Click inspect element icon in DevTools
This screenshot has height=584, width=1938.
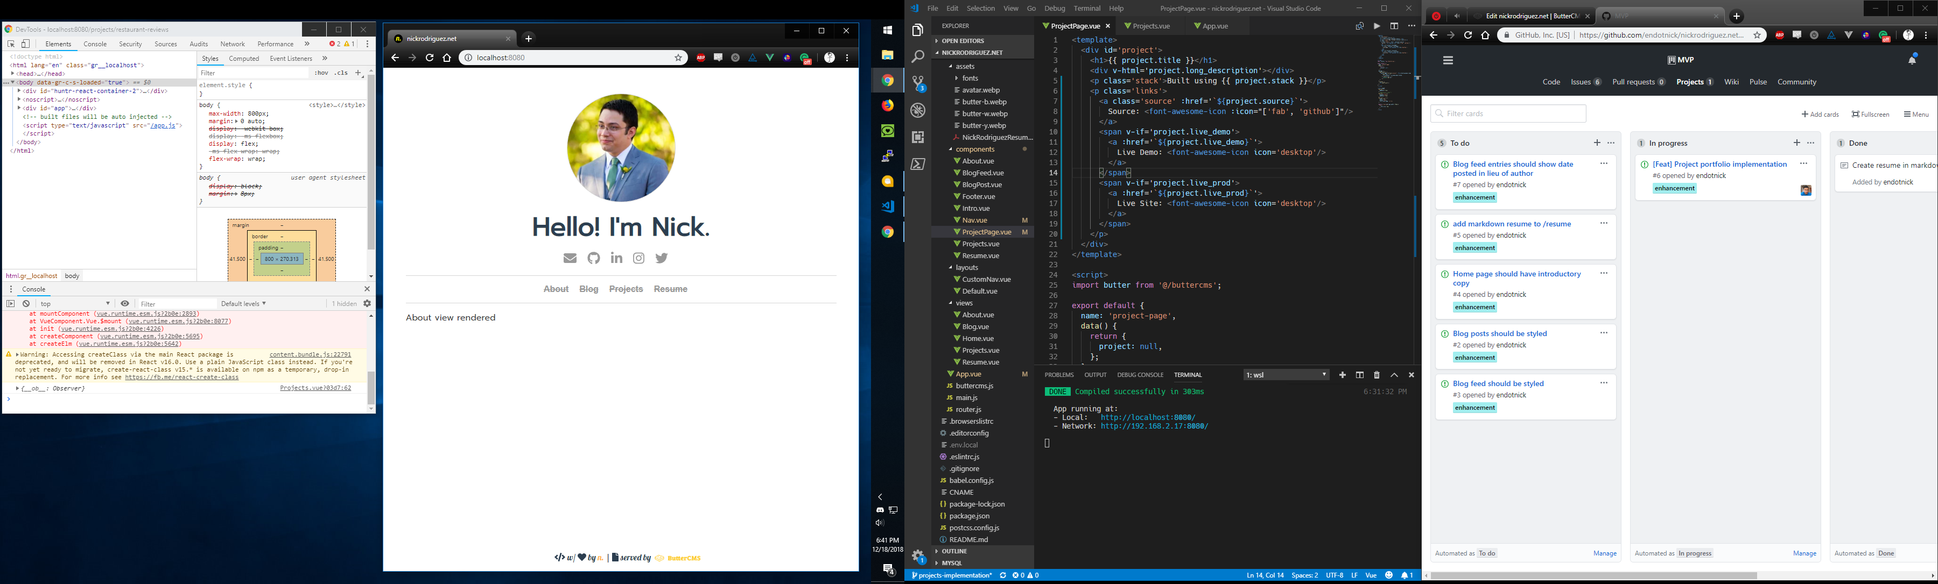tap(11, 44)
